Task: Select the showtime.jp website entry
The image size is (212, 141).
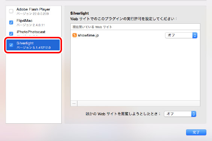Action: click(135, 35)
